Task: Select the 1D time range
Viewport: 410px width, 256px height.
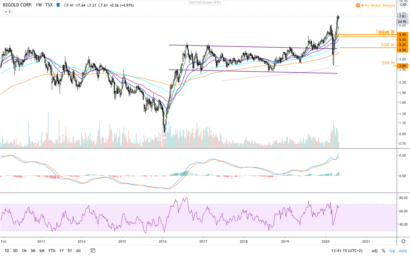Action: click(x=7, y=251)
